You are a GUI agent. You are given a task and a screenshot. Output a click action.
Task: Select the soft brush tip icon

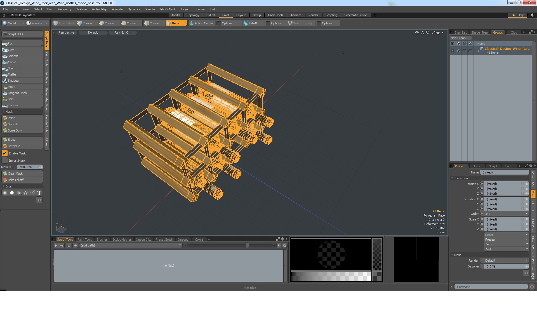(x=5, y=193)
